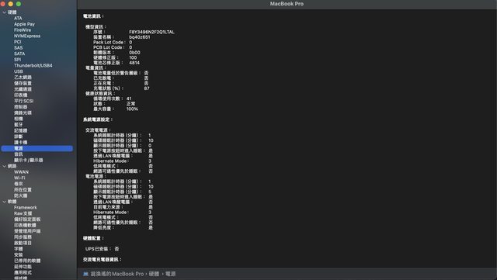The width and height of the screenshot is (497, 280).
Task: Select 所在位置 in the sidebar
Action: (x=23, y=190)
